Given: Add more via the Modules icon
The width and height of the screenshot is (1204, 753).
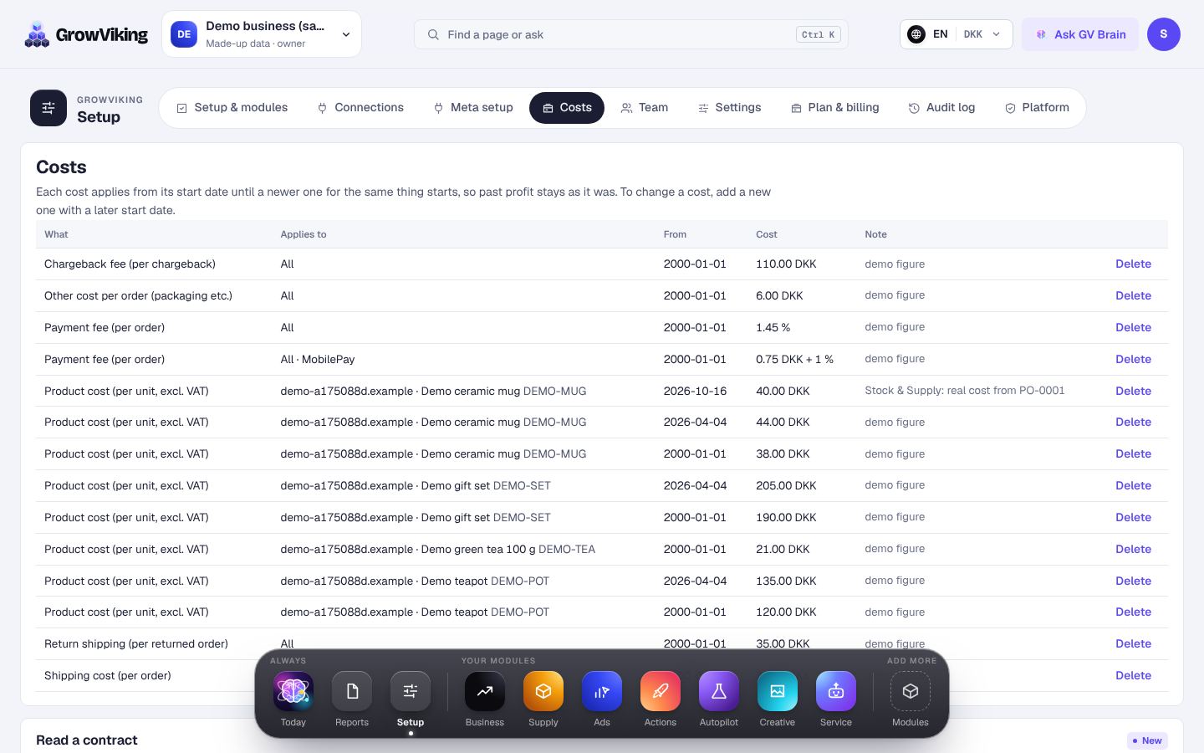Looking at the screenshot, I should click(x=911, y=691).
